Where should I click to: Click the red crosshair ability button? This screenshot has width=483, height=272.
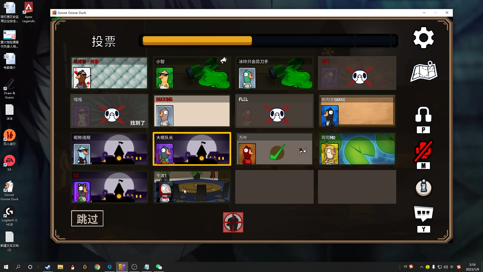pos(233,222)
